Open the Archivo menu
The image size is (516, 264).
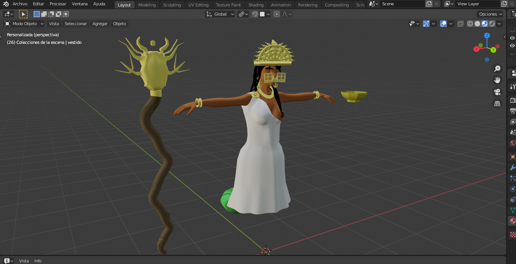coord(20,4)
